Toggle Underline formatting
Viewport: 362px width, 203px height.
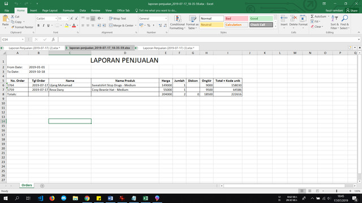click(x=48, y=25)
